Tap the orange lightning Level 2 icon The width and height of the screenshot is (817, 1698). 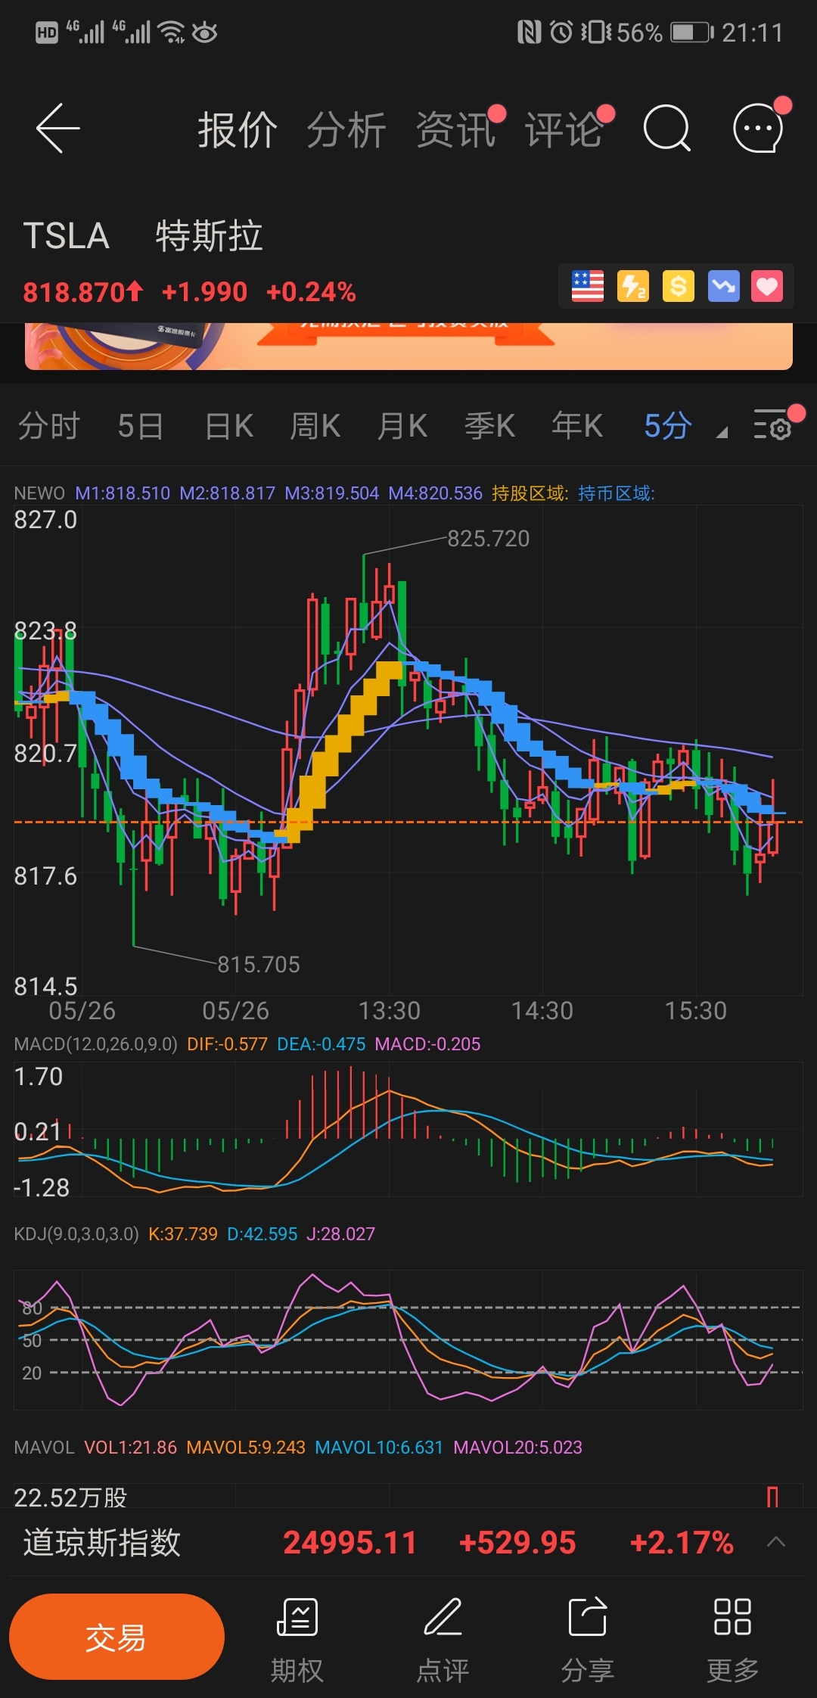633,286
